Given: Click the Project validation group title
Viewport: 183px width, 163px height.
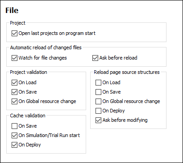Looking at the screenshot, I should click(x=29, y=72).
